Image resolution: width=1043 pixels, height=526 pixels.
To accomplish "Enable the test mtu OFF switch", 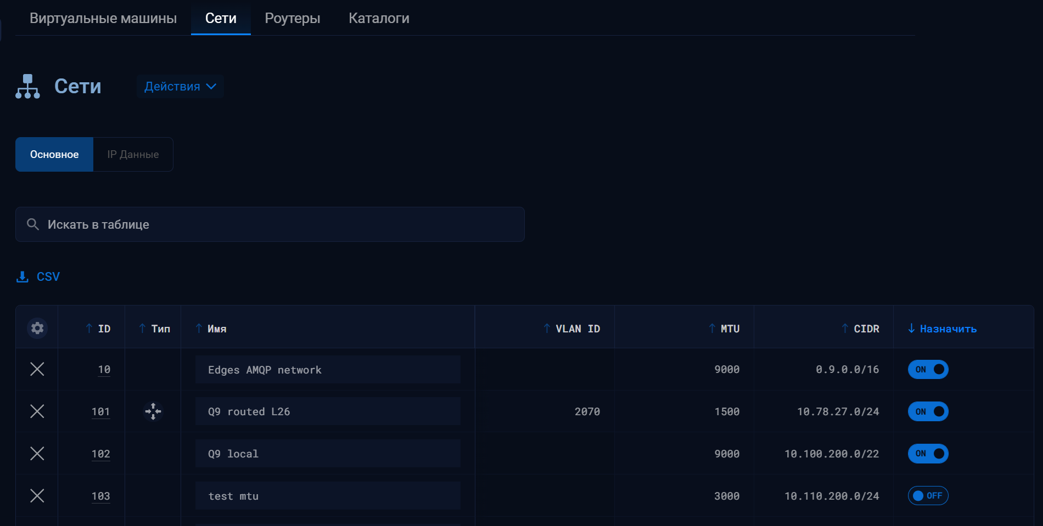I will [x=928, y=496].
